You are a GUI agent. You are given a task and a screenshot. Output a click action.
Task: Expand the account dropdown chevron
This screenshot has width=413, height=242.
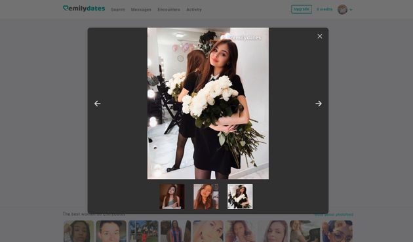click(x=351, y=10)
